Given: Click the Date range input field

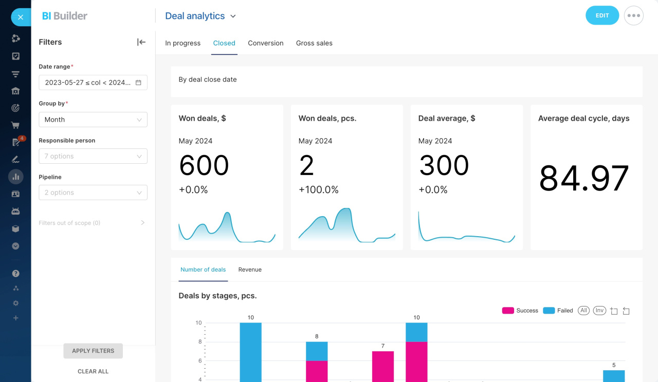Looking at the screenshot, I should tap(93, 83).
